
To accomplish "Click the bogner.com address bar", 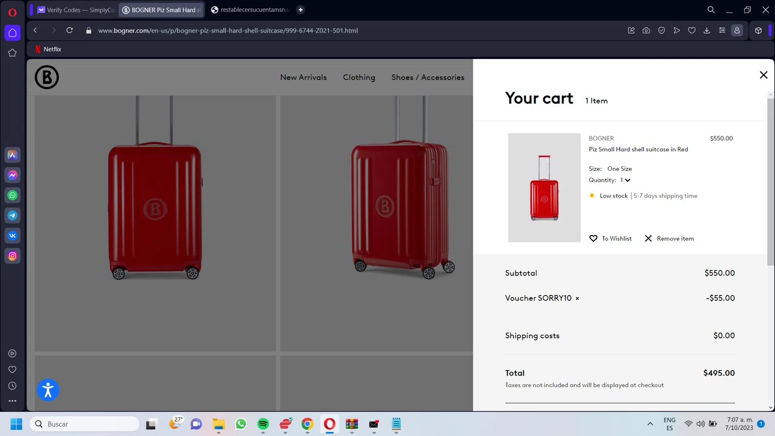I will tap(228, 30).
